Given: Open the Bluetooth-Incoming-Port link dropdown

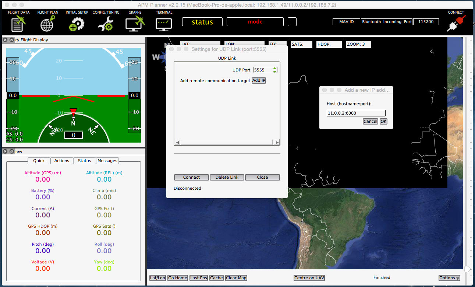Looking at the screenshot, I should [x=387, y=22].
